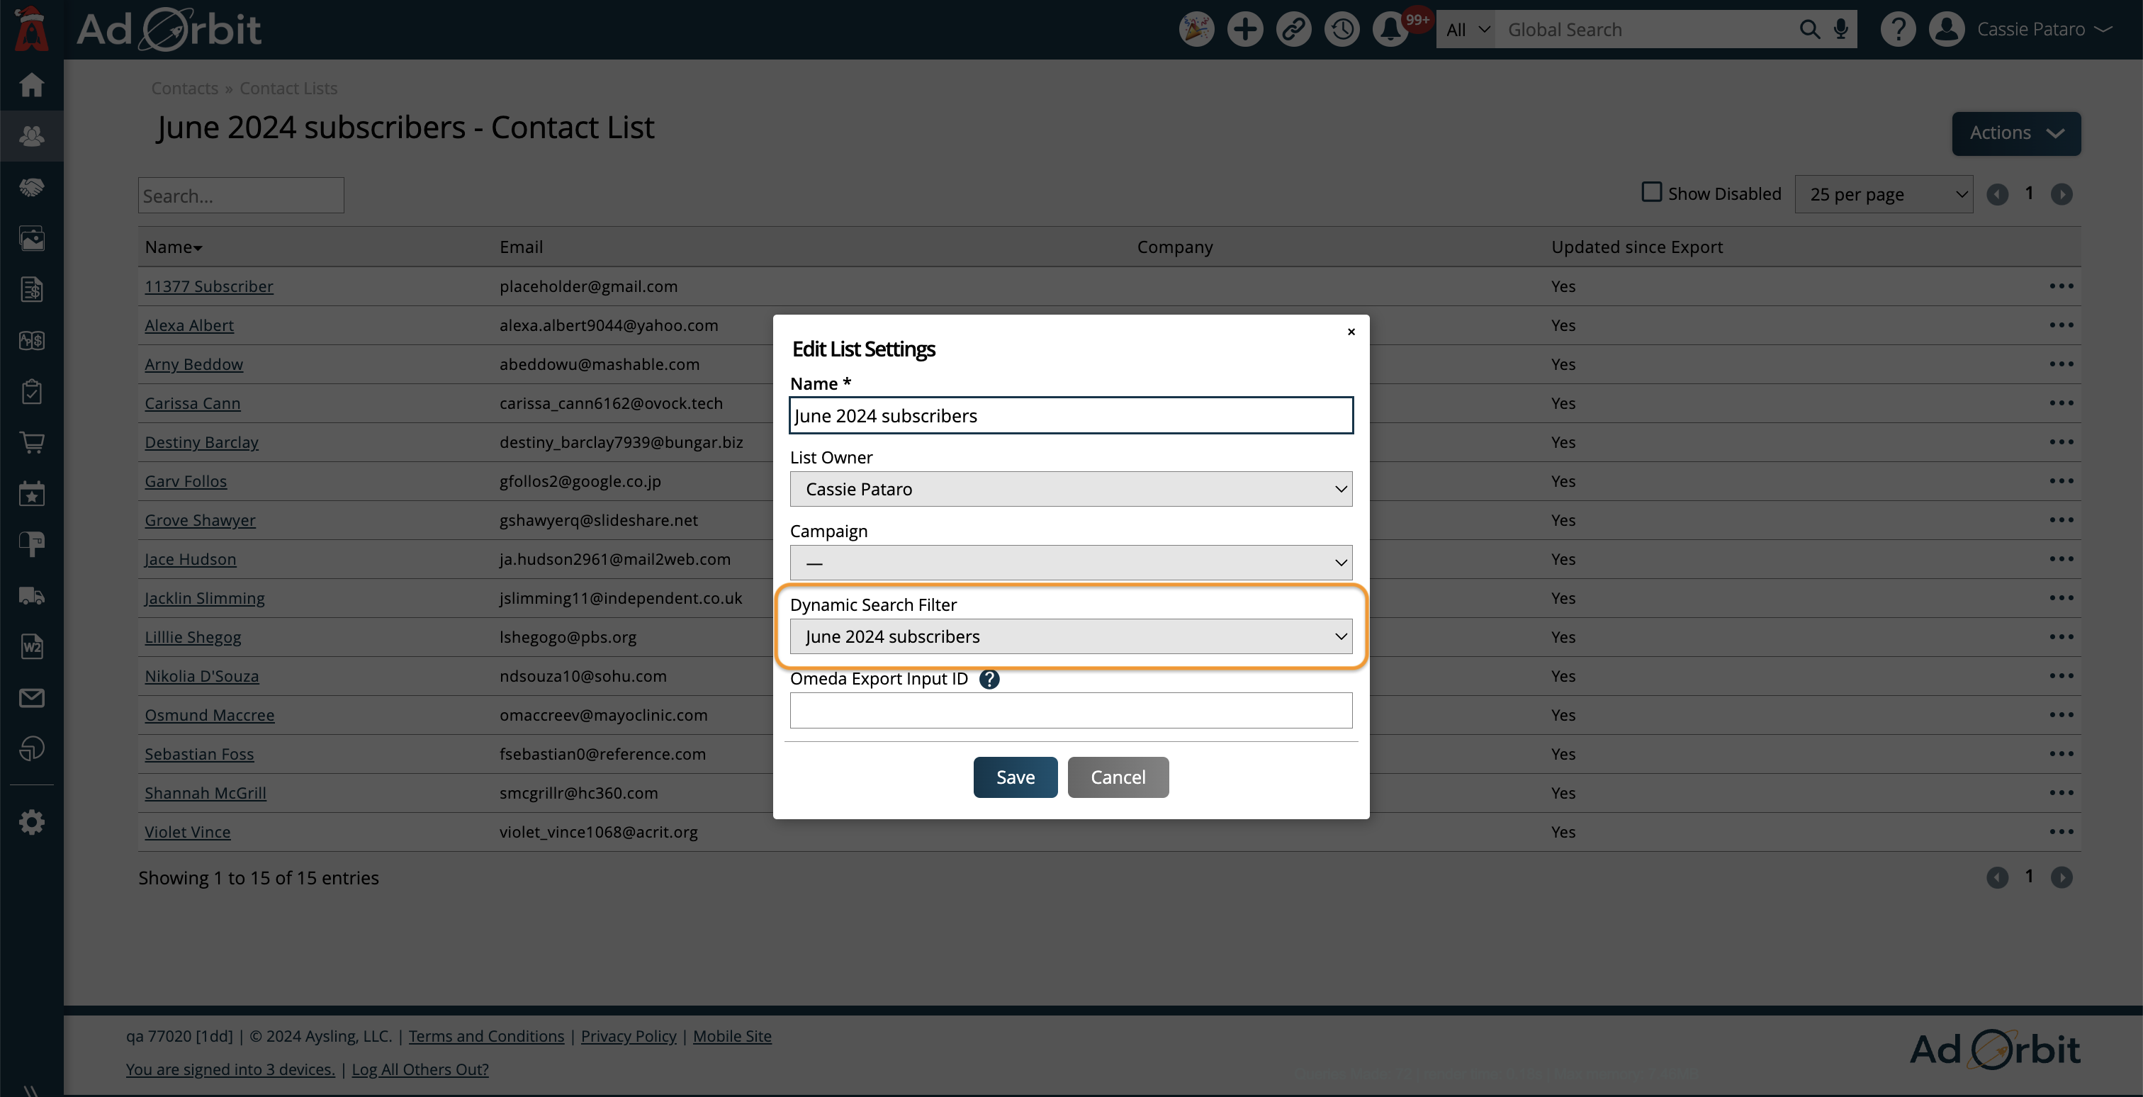The width and height of the screenshot is (2143, 1097).
Task: Click the contact list Search box
Action: point(240,196)
